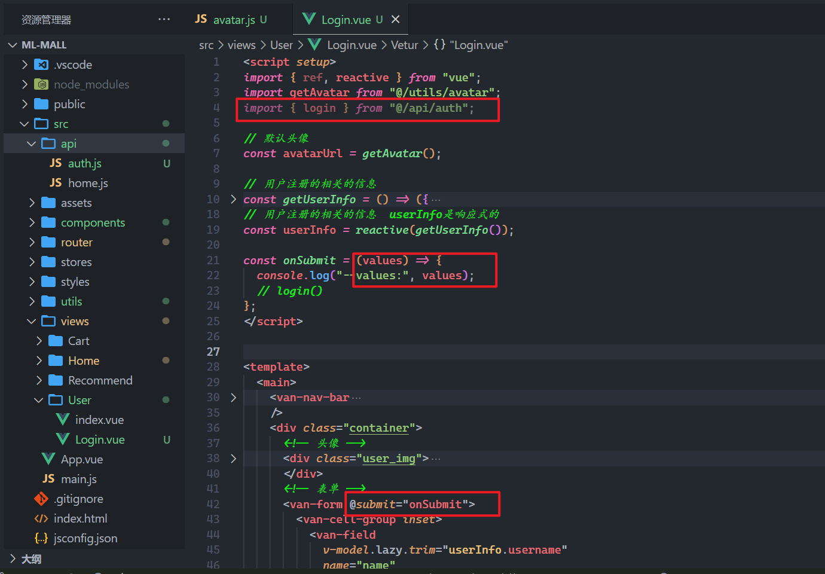Expand the stores folder
Viewport: 825px width, 574px height.
tap(32, 262)
